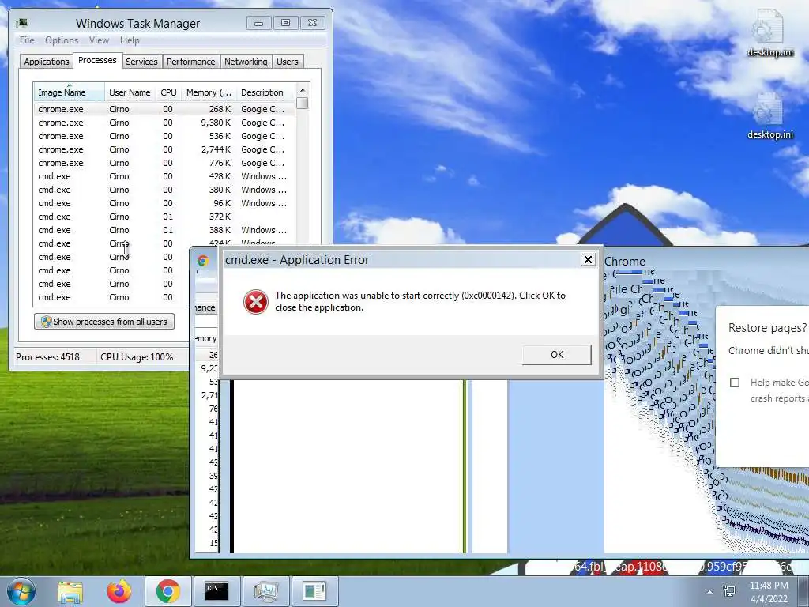Click the process list scrollbar thumb
Screen dimensions: 809x607
click(303, 103)
